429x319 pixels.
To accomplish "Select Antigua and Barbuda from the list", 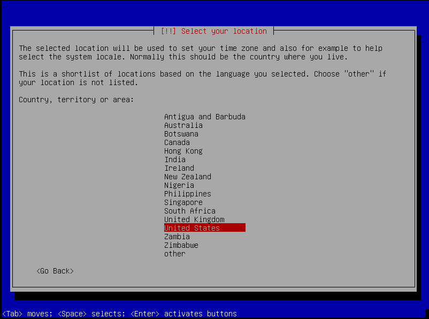I will pos(204,117).
